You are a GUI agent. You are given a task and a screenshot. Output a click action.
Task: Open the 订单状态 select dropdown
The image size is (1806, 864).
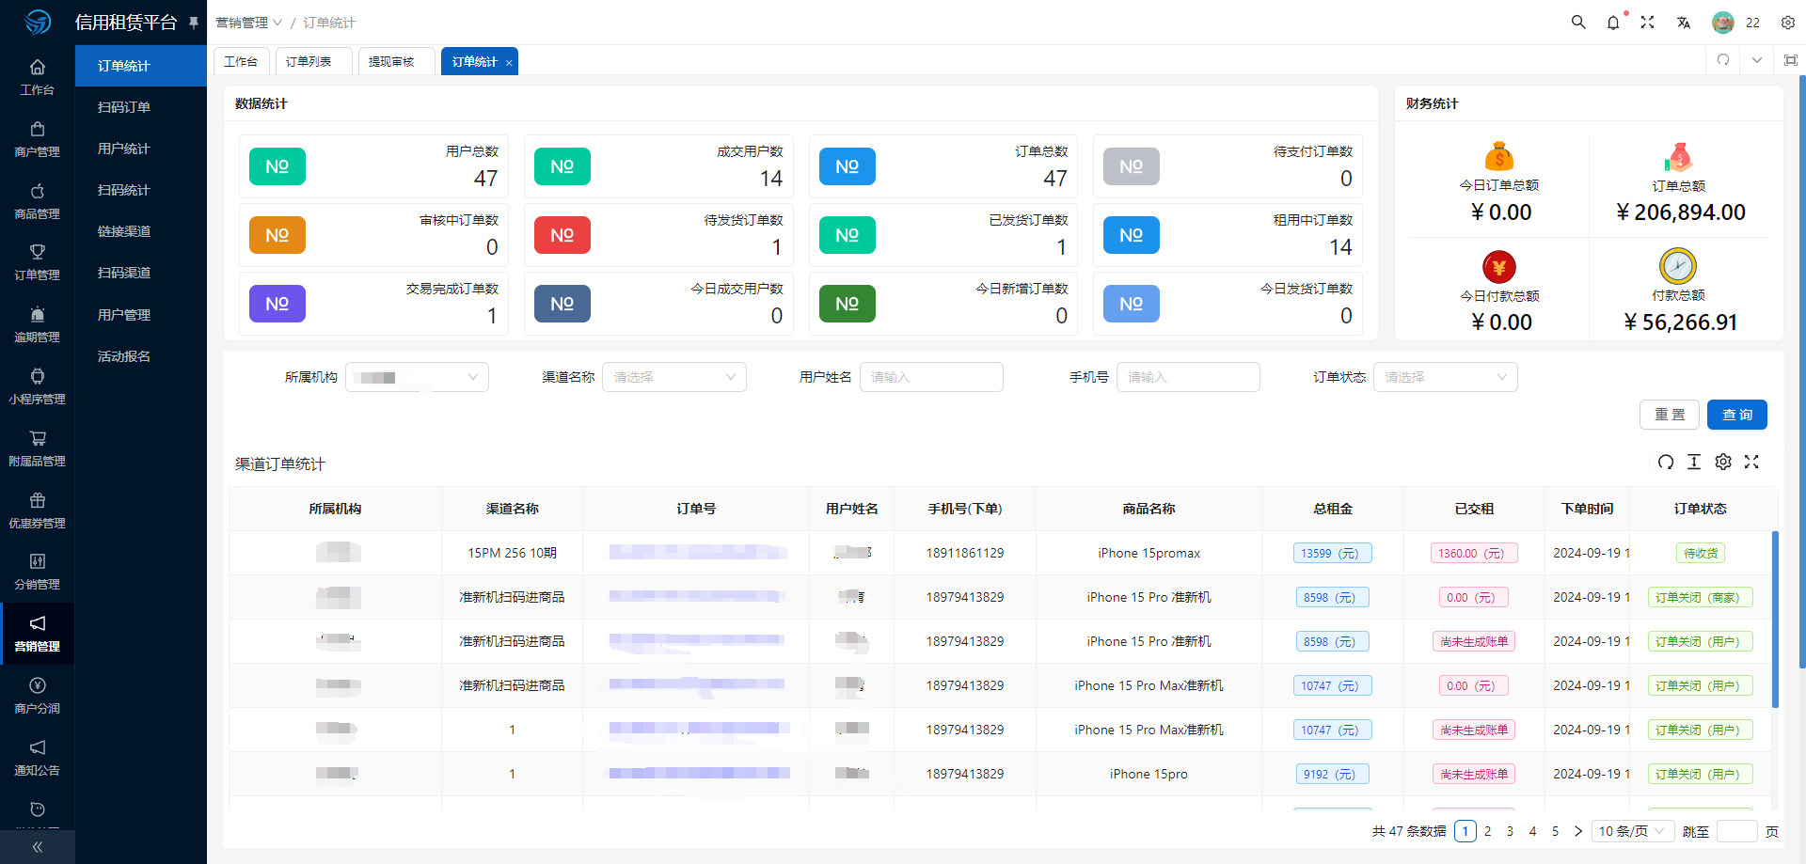[x=1446, y=377]
